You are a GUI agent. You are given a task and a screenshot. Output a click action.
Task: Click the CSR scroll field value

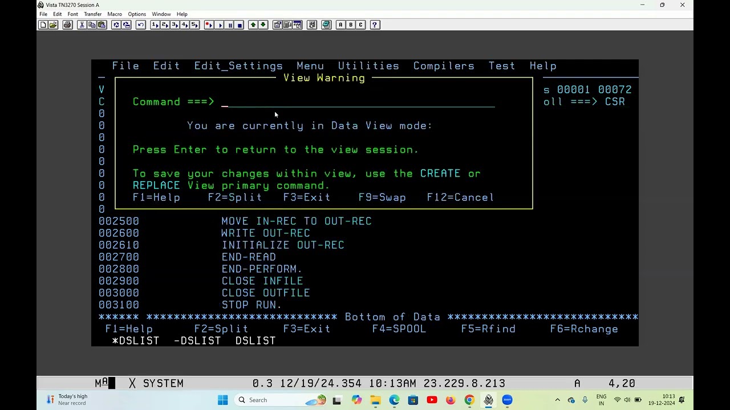615,102
